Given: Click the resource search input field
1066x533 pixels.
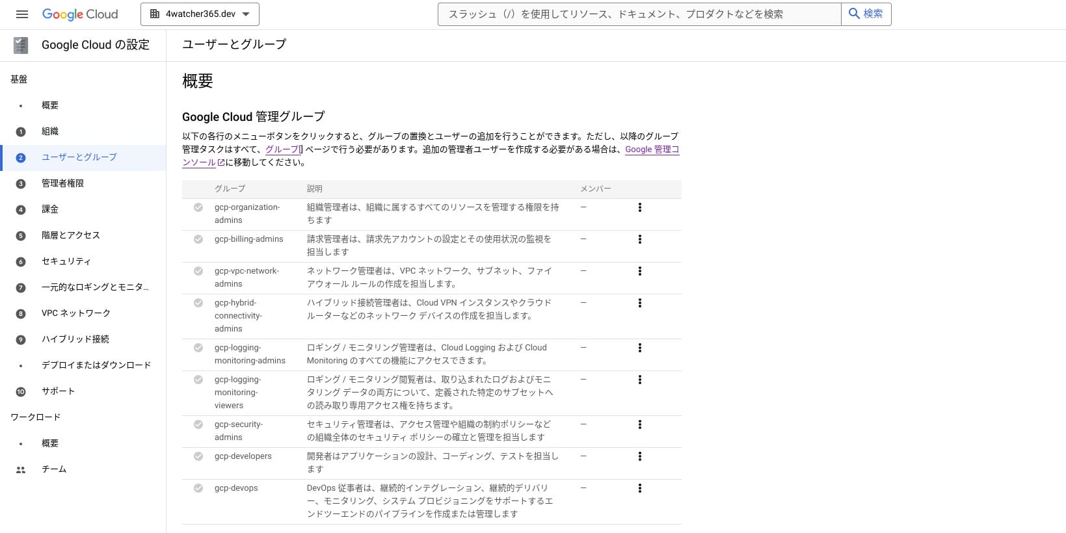Looking at the screenshot, I should [639, 14].
